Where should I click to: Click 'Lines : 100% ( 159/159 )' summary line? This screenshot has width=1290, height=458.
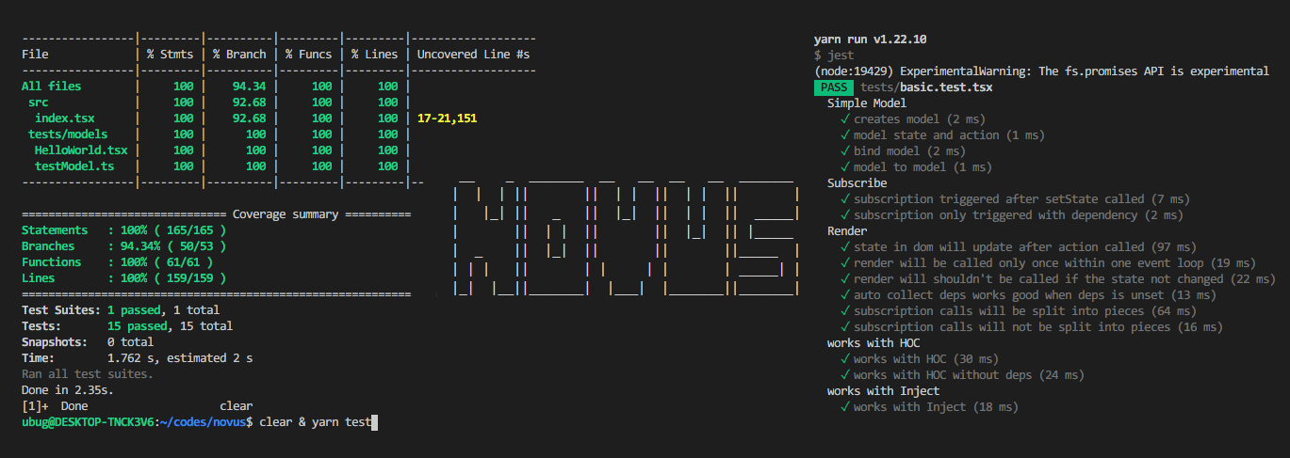124,278
